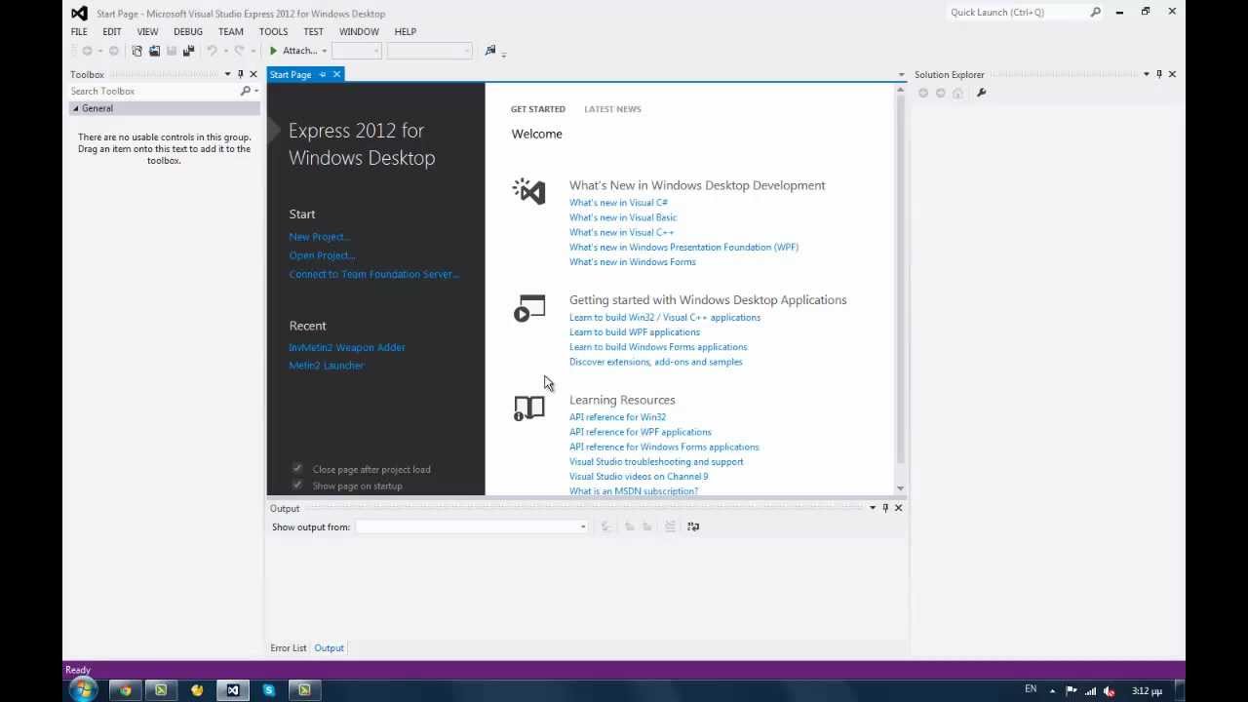Toggle Close page after project load checkbox

coord(297,469)
